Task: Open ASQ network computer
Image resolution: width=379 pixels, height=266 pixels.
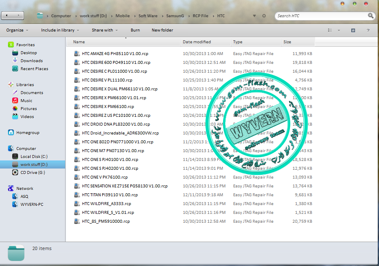Action: [x=24, y=196]
